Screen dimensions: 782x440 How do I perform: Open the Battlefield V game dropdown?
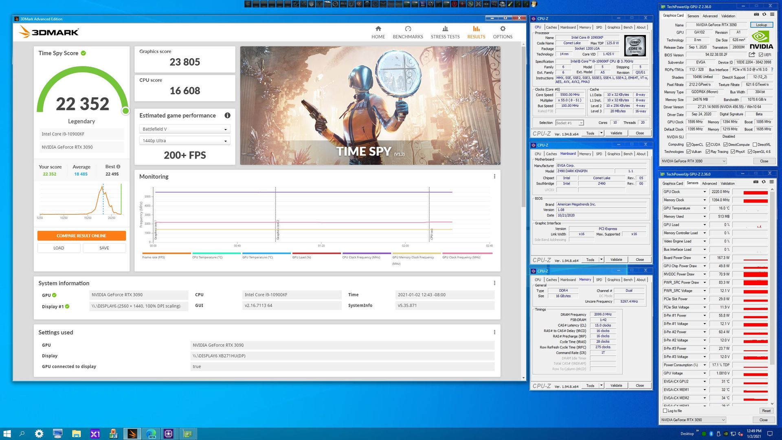185,129
